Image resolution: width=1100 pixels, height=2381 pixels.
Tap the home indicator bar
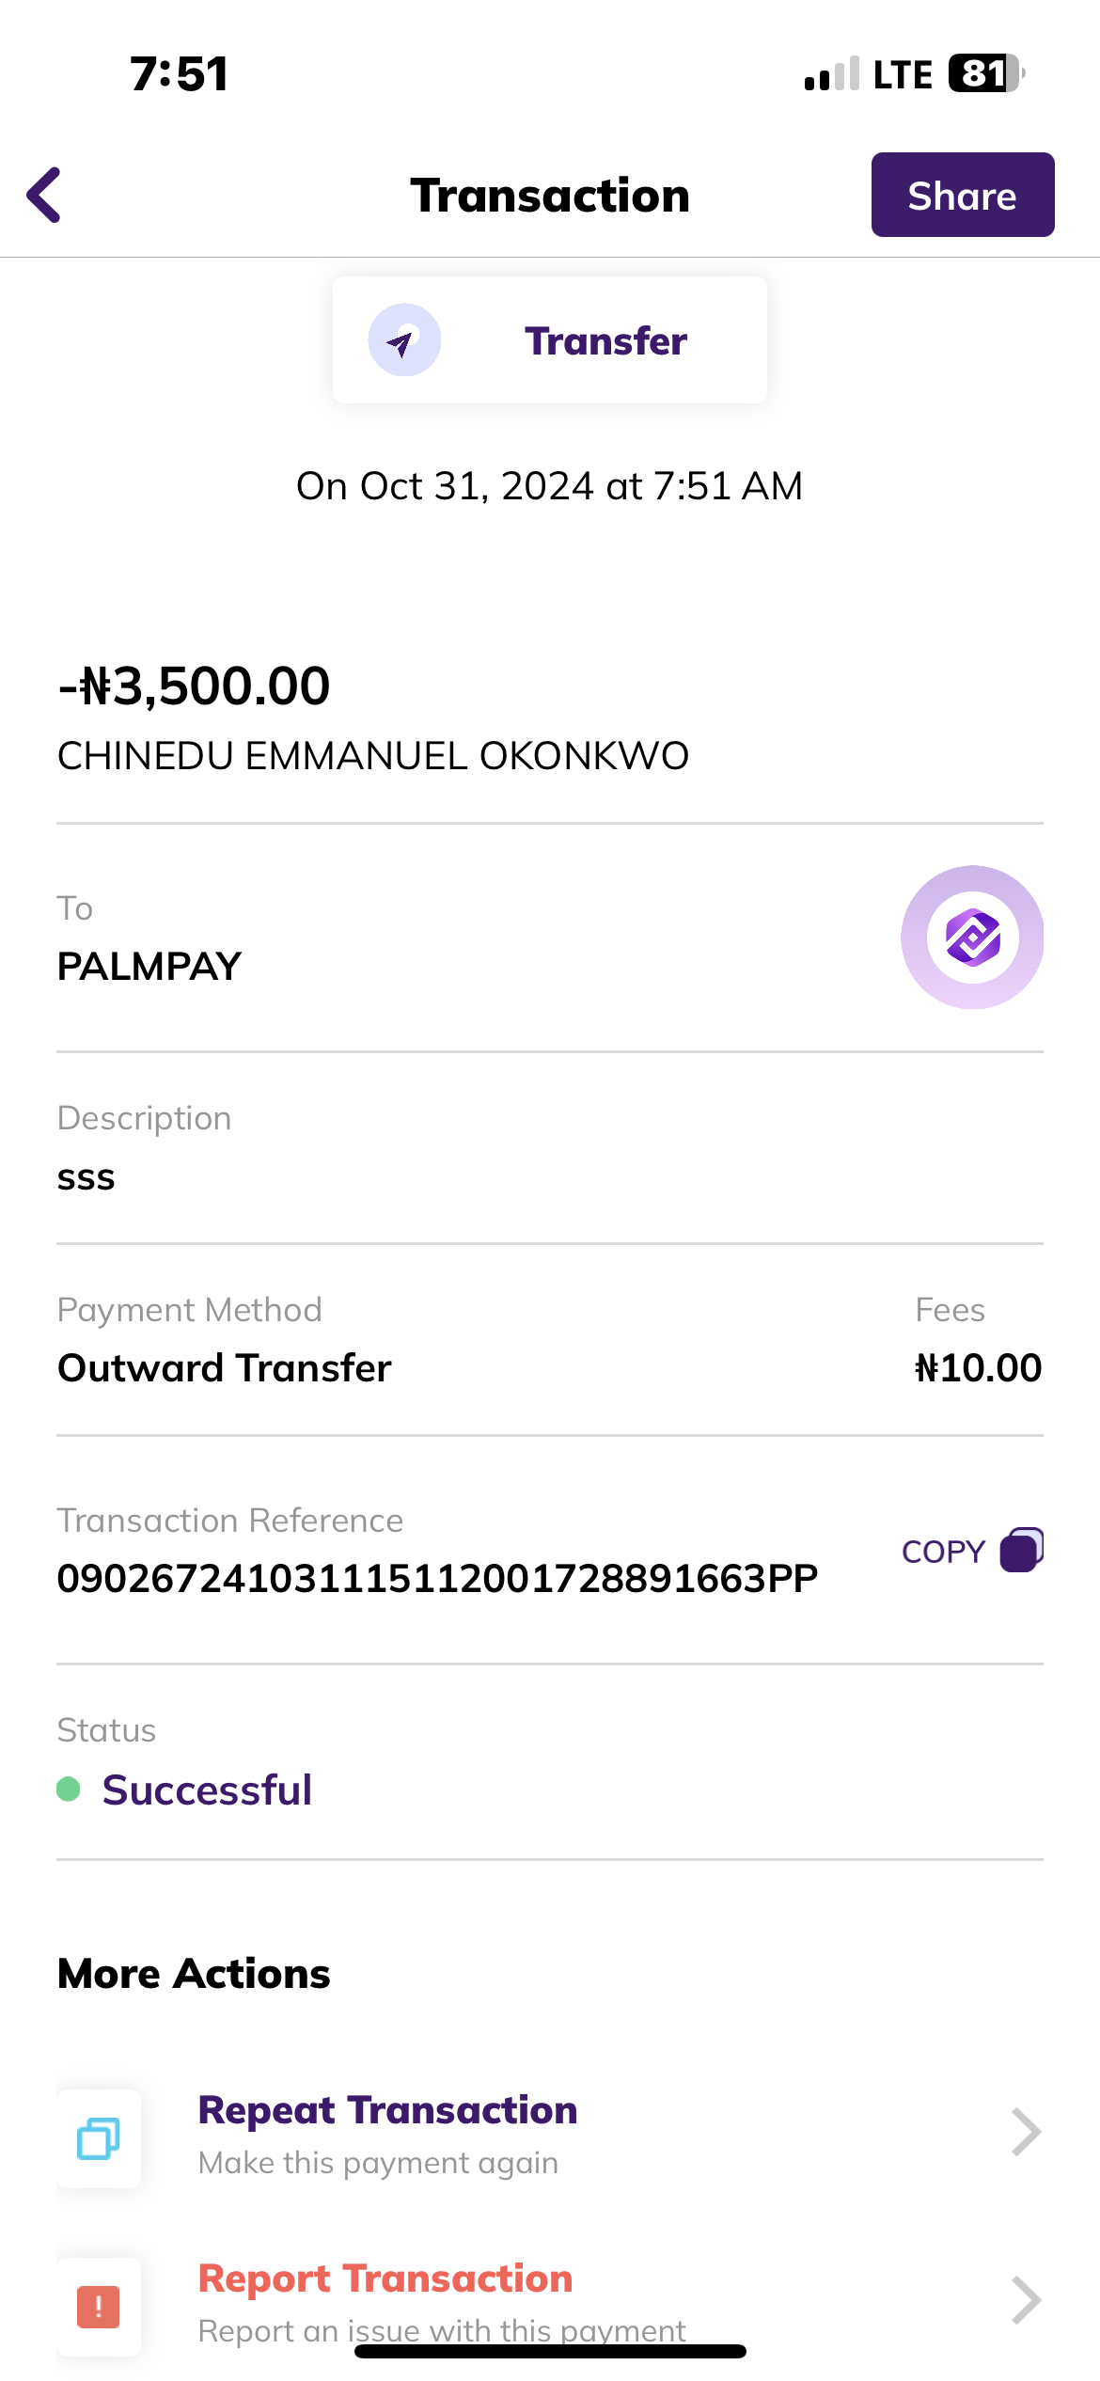tap(550, 2352)
